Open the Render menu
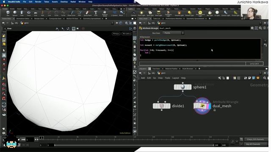Viewport: 271px width, 152px height. tap(38, 2)
